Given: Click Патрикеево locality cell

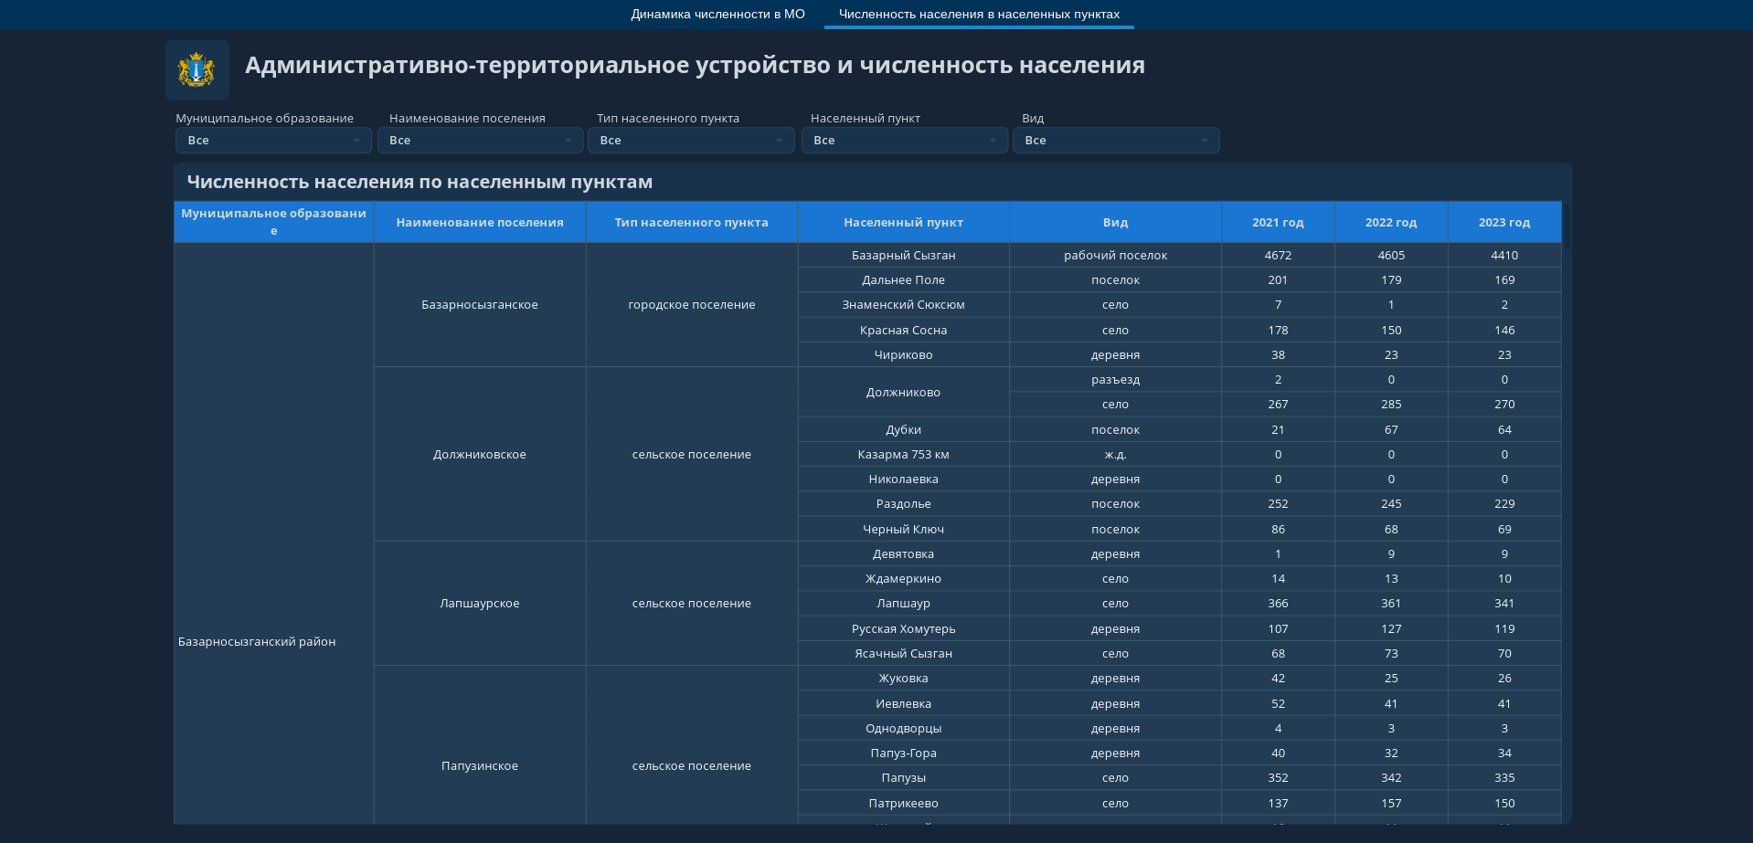Looking at the screenshot, I should tap(904, 803).
